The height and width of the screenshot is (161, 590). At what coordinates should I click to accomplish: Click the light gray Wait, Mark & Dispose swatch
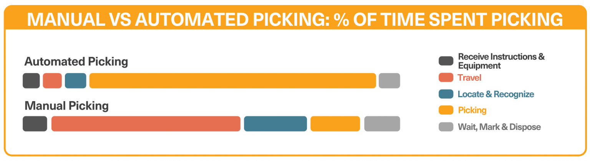tap(446, 127)
